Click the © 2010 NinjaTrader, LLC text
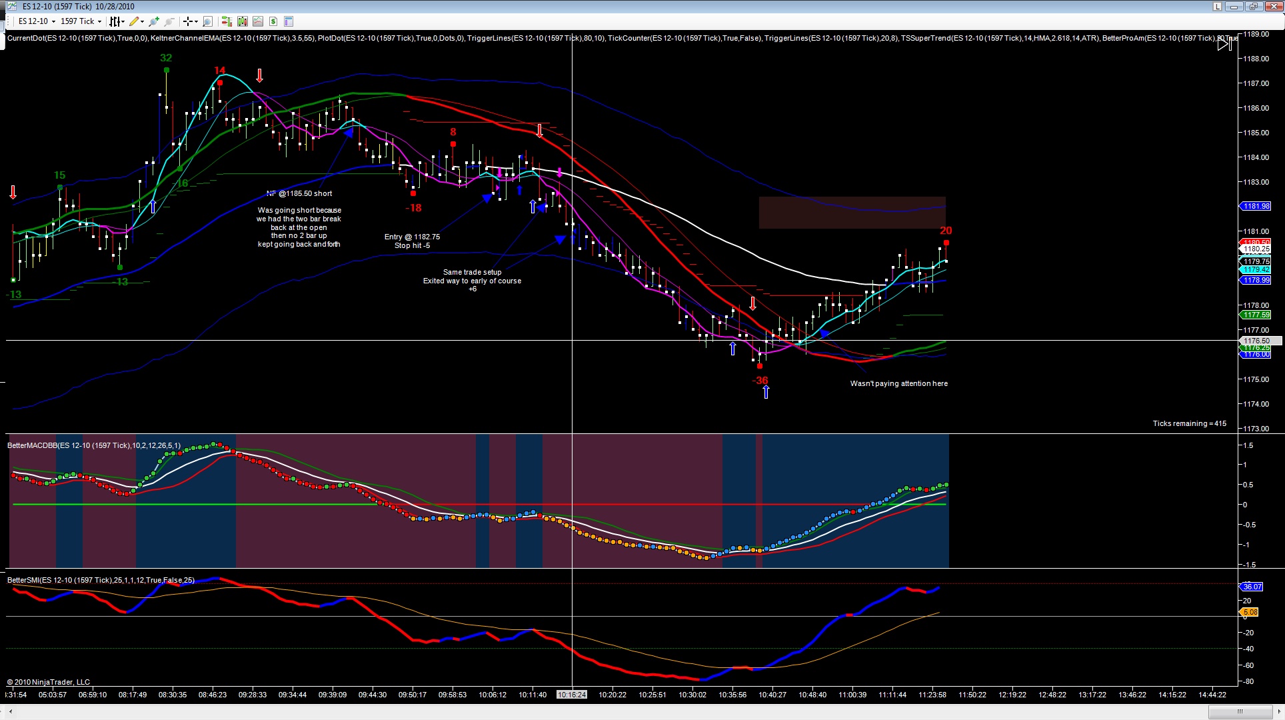1285x720 pixels. pos(48,682)
